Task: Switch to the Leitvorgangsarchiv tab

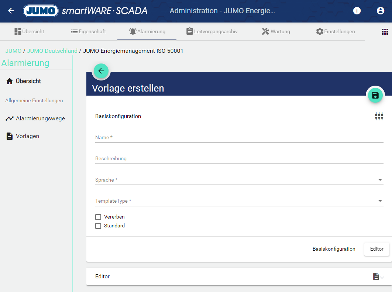Action: click(212, 31)
